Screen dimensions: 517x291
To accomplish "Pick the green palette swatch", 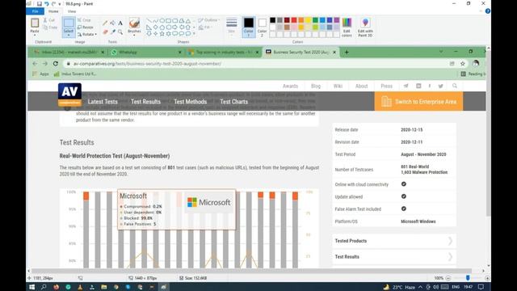I will tap(315, 20).
